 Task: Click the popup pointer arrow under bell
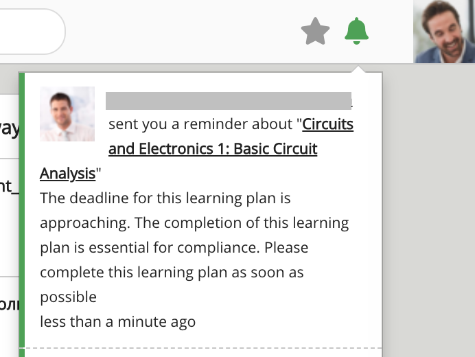pos(356,69)
